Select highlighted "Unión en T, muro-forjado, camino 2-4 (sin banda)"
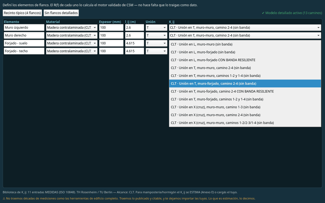The width and height of the screenshot is (325, 203). pyautogui.click(x=245, y=84)
